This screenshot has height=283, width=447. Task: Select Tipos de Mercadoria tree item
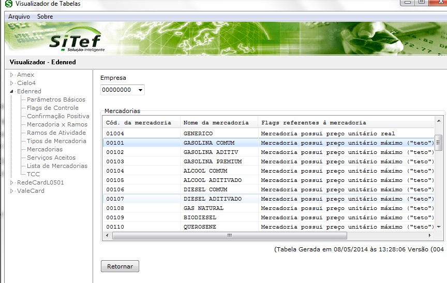[56, 141]
